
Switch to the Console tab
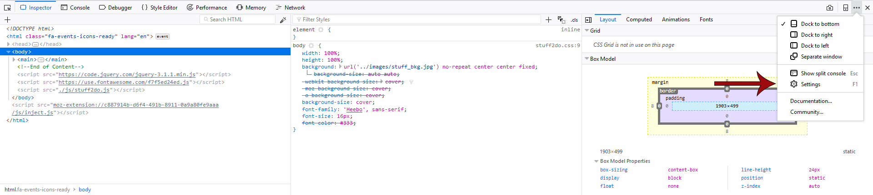75,8
